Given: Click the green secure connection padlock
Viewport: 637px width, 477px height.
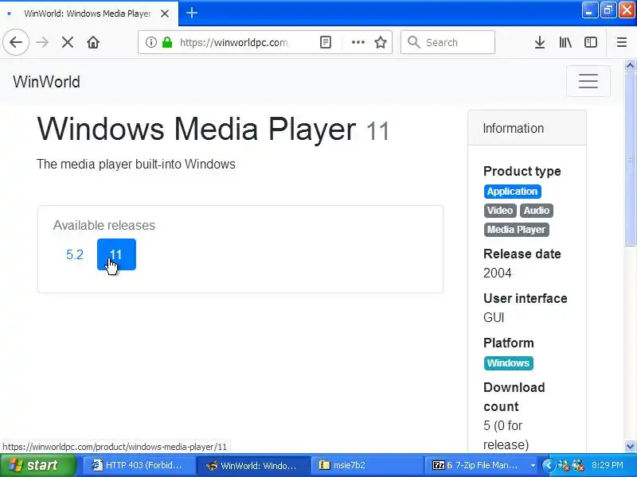Looking at the screenshot, I should [x=167, y=42].
